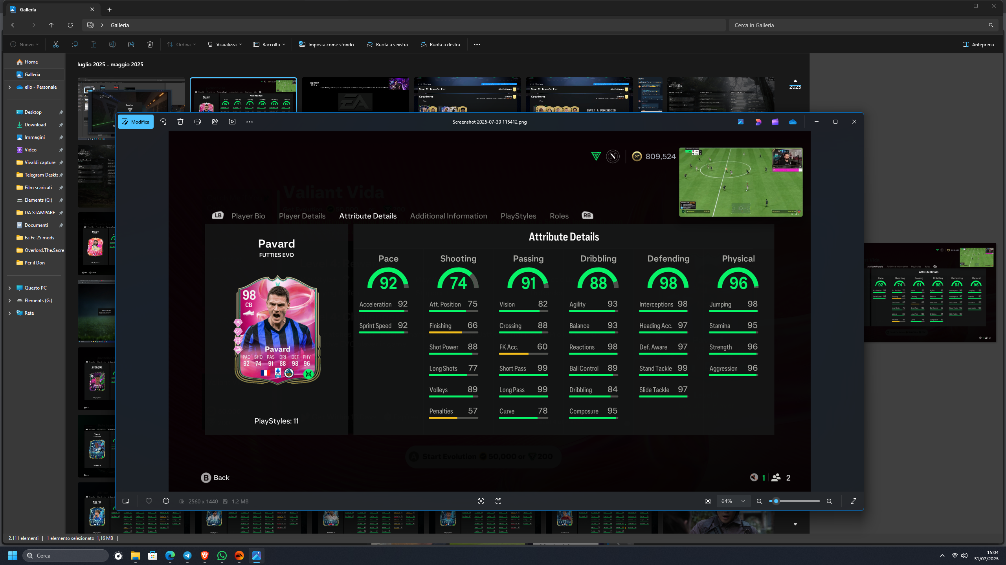Viewport: 1006px width, 565px height.
Task: Toggle the filmstrip view in Photos
Action: click(x=126, y=501)
